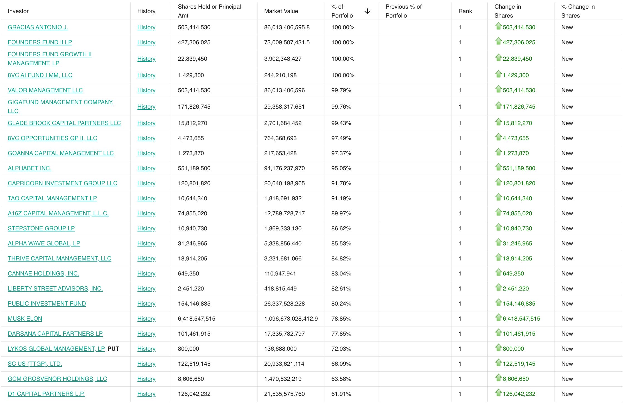Click green up-arrow in PUBLIC INVESTMENT FUND row
623x405 pixels.
pos(498,302)
